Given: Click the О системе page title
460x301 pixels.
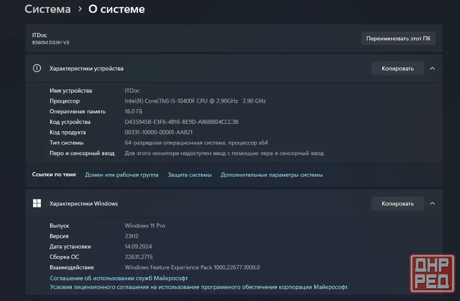Looking at the screenshot, I should point(116,9).
